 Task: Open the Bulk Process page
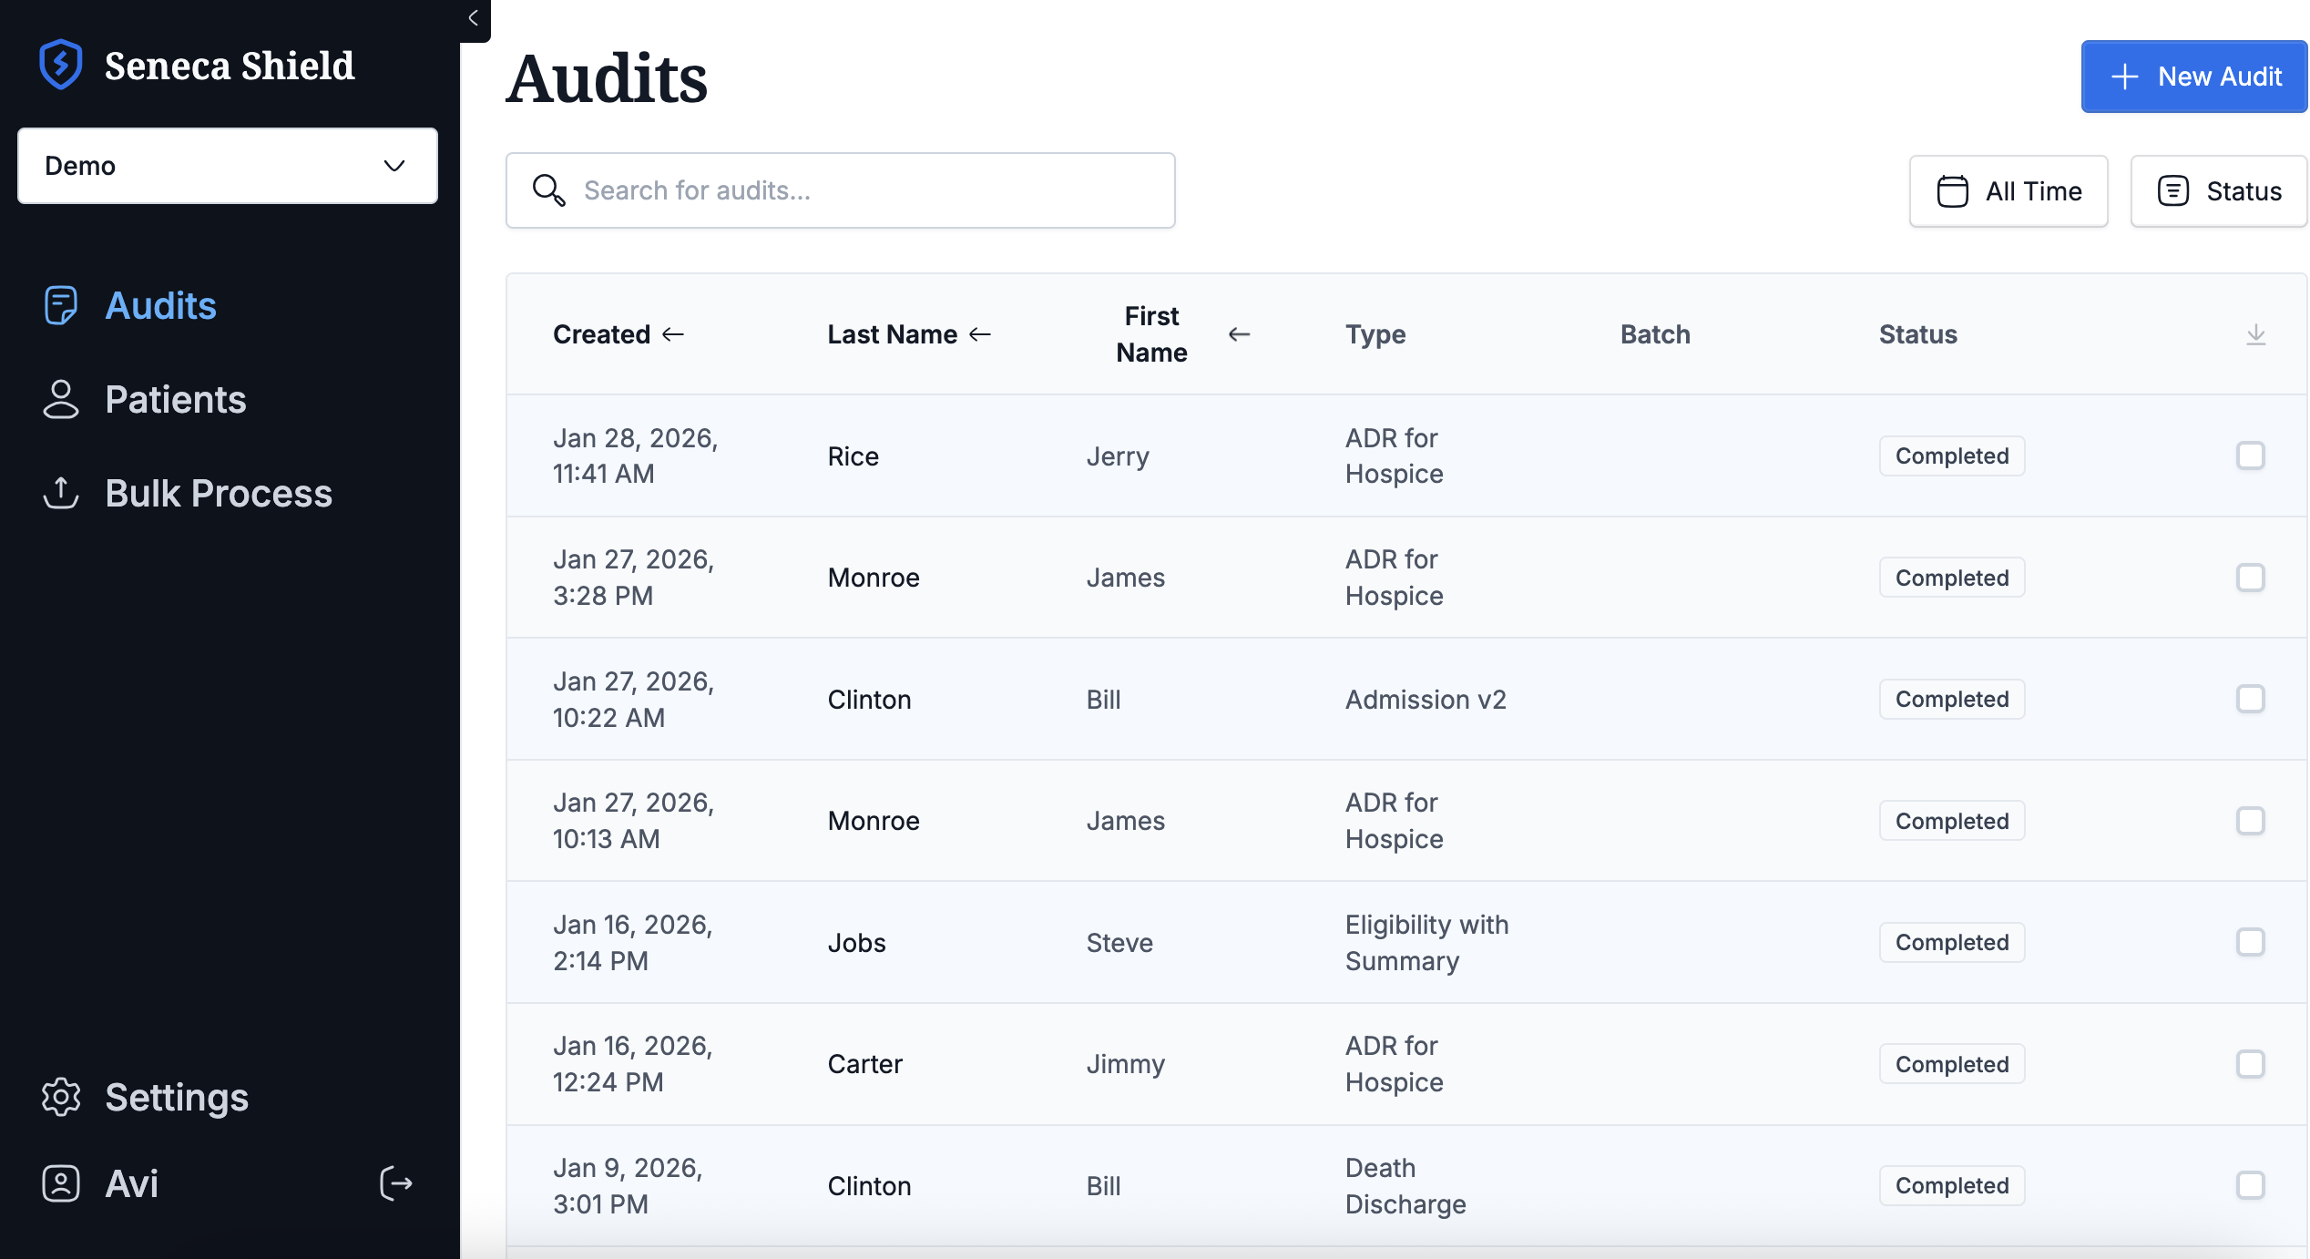(x=219, y=493)
